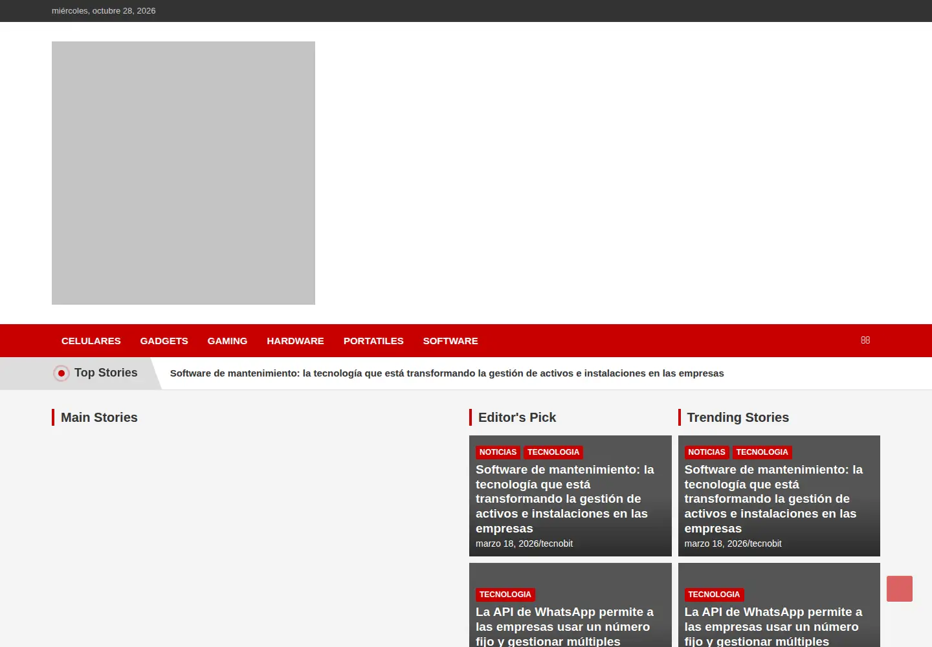
Task: Click TECNOLOGIA tag on Editor's Pick WhatsApp card
Action: point(505,595)
